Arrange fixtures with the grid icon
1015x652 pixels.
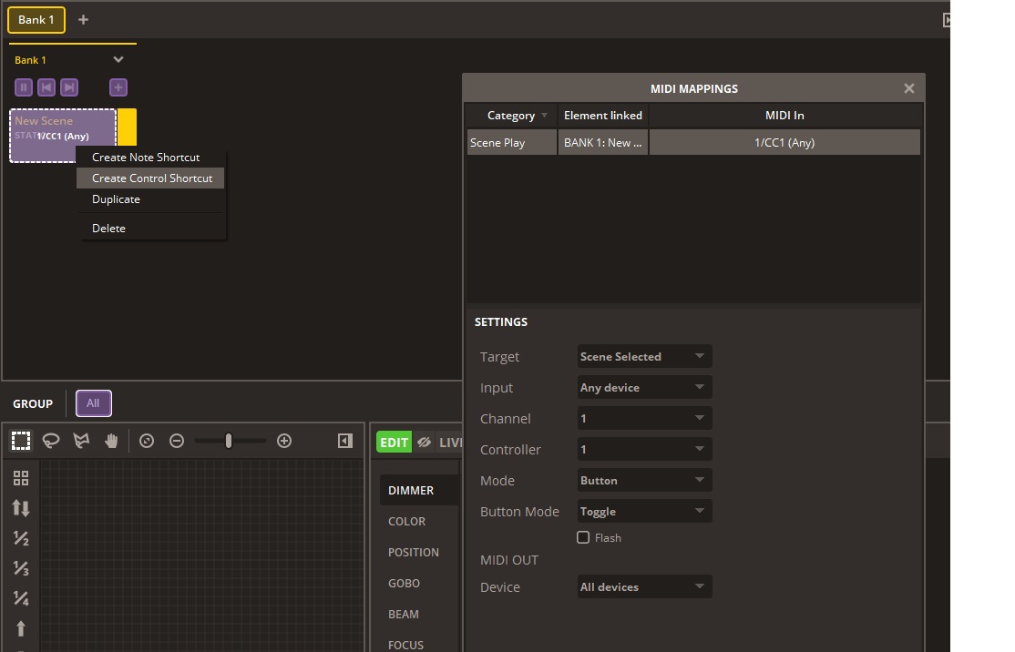click(x=21, y=478)
